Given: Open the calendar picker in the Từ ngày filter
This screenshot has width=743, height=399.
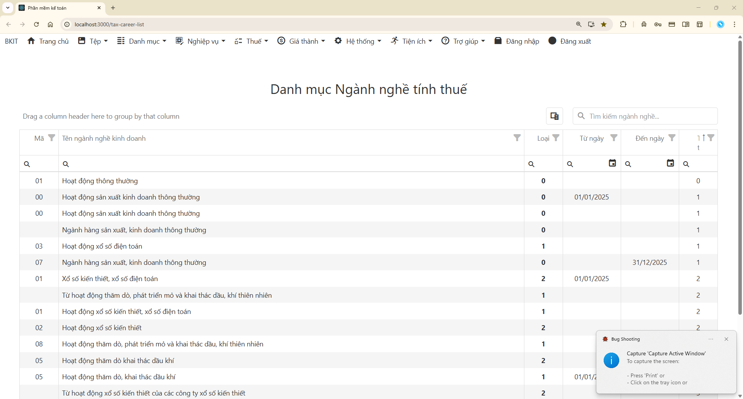Looking at the screenshot, I should click(x=612, y=163).
